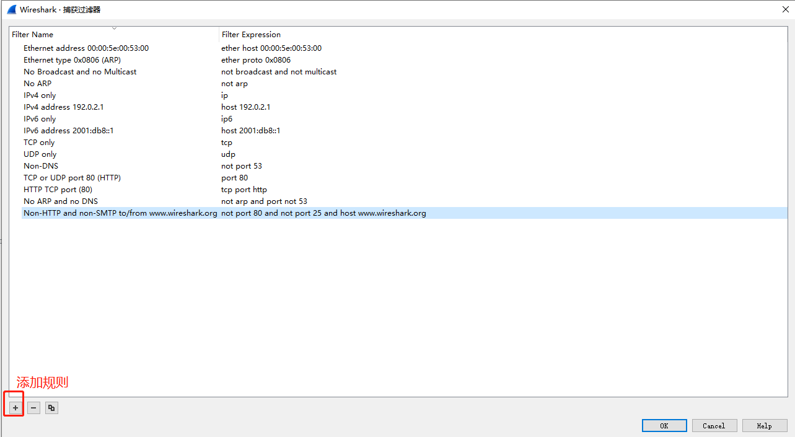795x437 pixels.
Task: Click expression not arp and port not 53
Action: (264, 201)
